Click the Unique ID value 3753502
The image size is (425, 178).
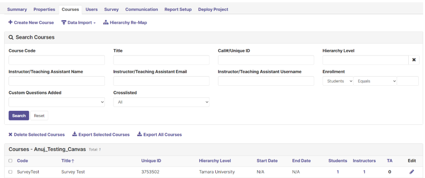point(150,172)
